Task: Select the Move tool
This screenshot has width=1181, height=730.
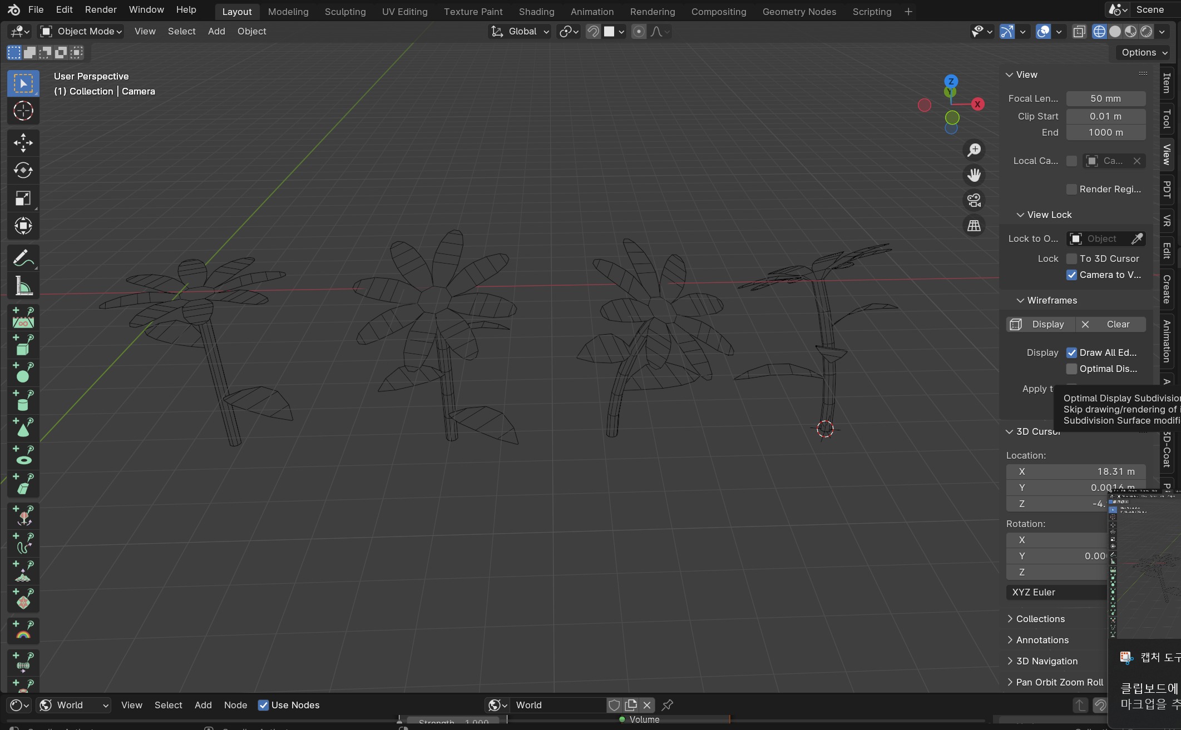Action: click(x=23, y=143)
